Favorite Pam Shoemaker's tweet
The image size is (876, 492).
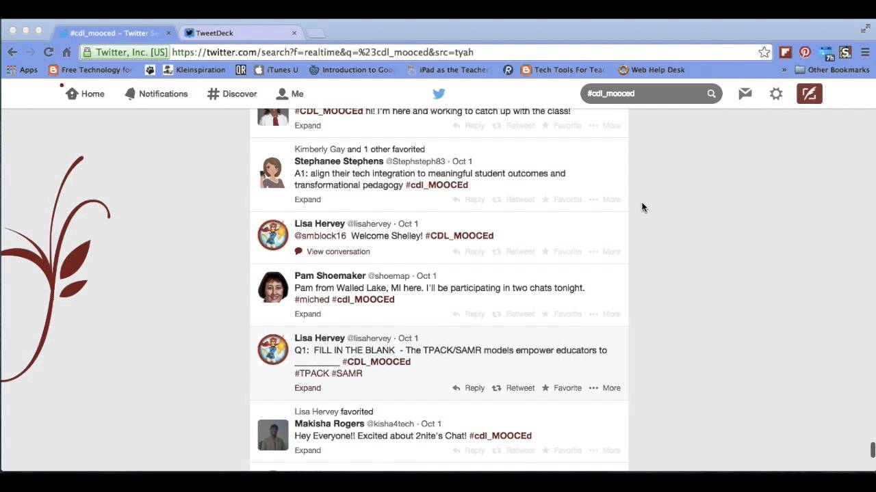tap(562, 314)
